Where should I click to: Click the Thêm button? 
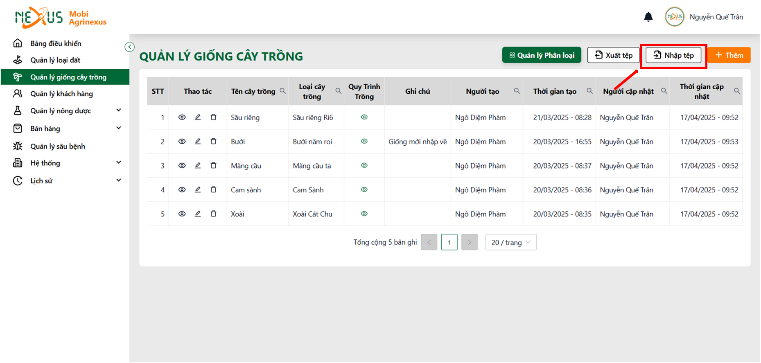[729, 55]
